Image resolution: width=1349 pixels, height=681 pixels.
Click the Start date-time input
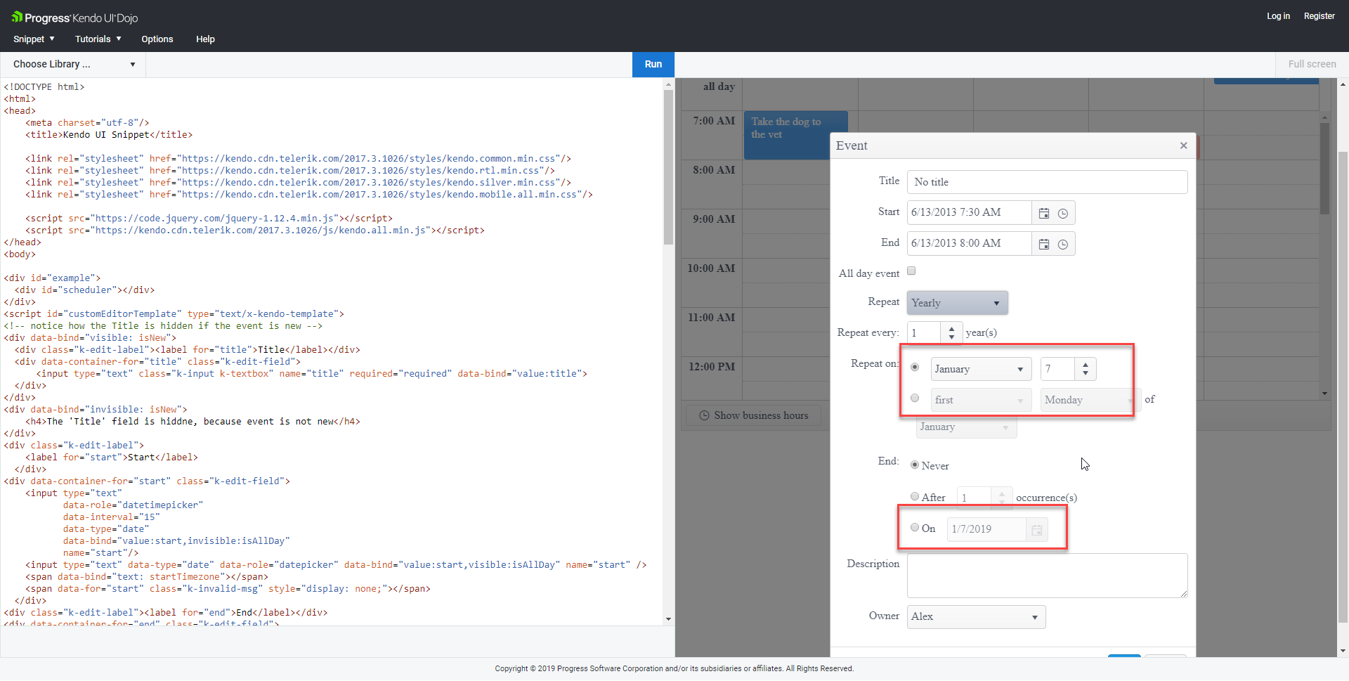(969, 213)
